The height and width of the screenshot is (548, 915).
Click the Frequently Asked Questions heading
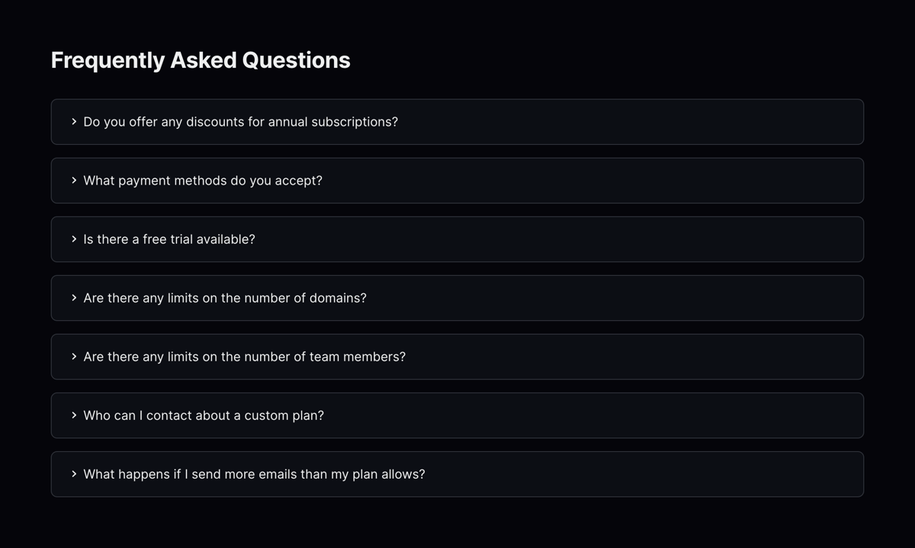point(201,59)
